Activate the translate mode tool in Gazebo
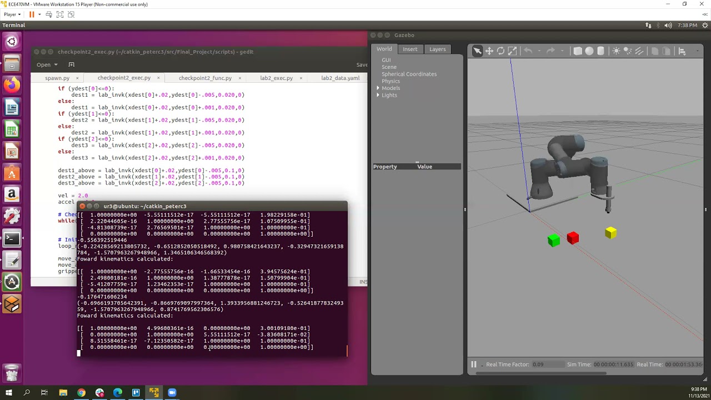Screen dimensions: 711x400 (x=489, y=51)
